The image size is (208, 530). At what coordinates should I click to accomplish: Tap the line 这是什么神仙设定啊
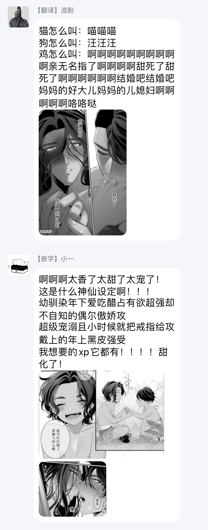[95, 292]
